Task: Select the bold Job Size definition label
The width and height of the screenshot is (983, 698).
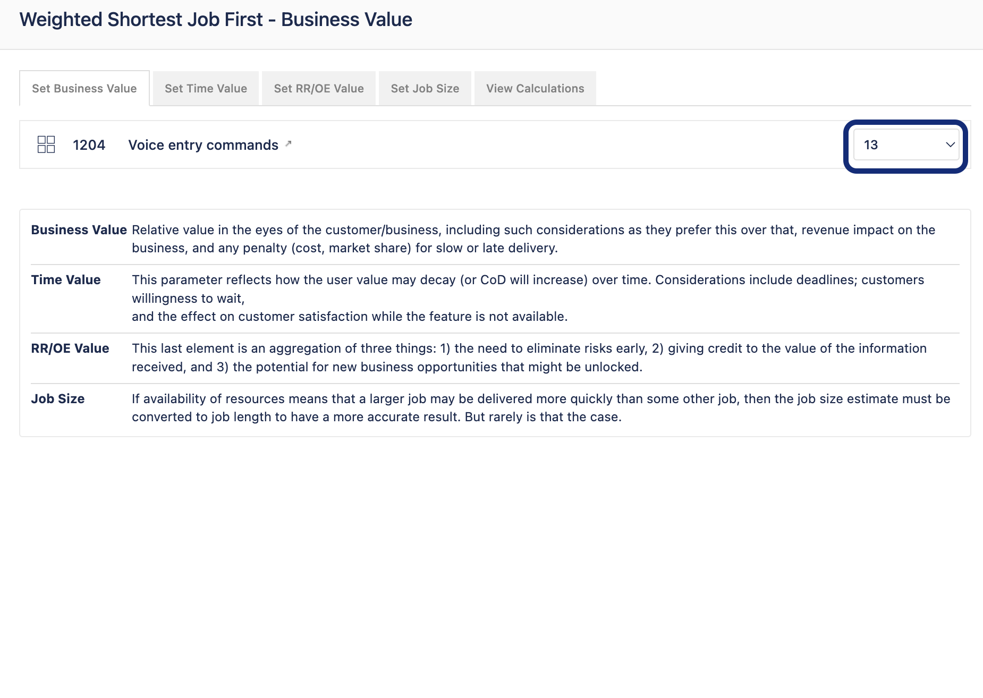Action: (58, 399)
